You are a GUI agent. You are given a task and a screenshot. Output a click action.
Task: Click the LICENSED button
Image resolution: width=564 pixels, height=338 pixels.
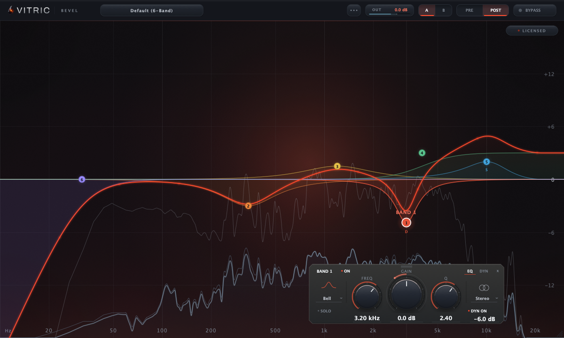pyautogui.click(x=532, y=31)
